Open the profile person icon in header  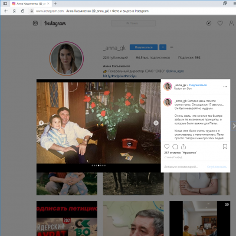pyautogui.click(x=231, y=23)
